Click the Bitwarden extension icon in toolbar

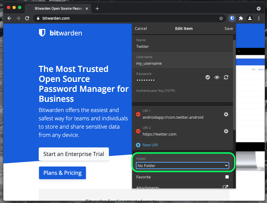pos(232,18)
